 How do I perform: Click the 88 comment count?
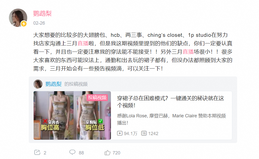(81, 153)
